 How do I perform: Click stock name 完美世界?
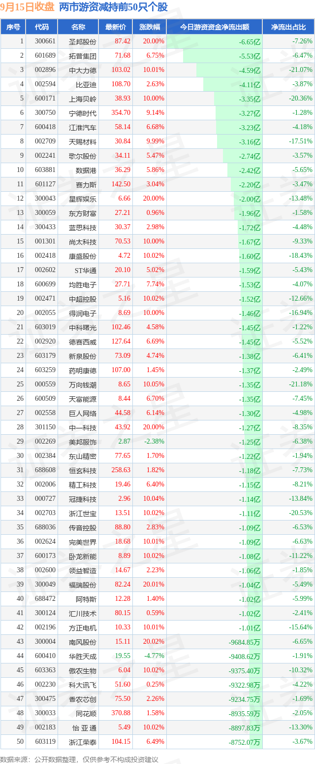pyautogui.click(x=83, y=542)
